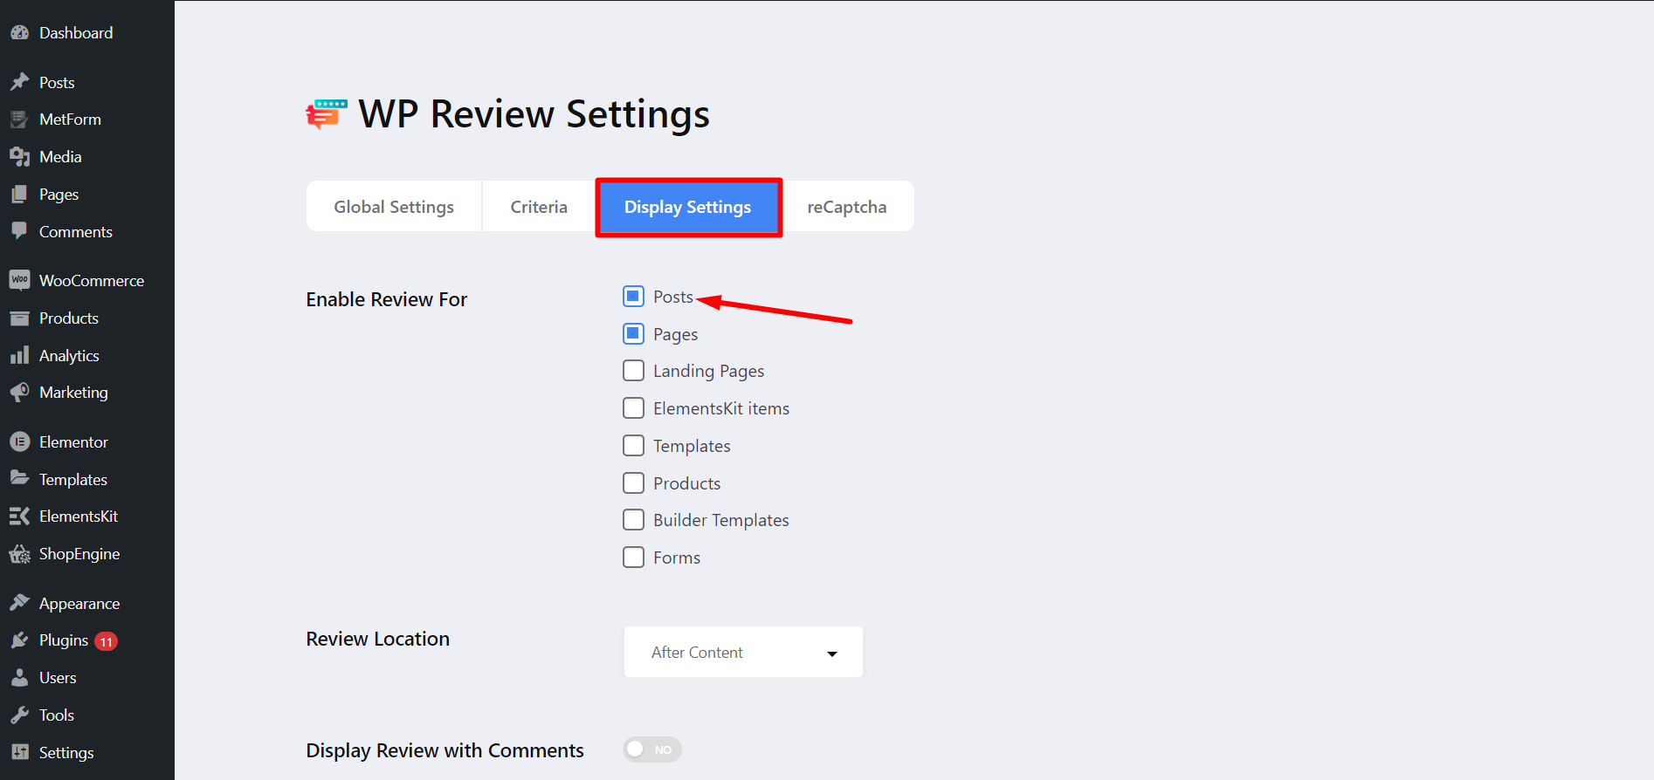1654x780 pixels.
Task: Click the Settings sliders icon
Action: 19,752
